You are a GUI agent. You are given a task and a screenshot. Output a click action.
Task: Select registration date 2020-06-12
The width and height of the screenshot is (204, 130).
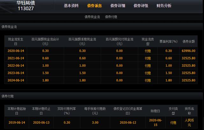coord(128,122)
